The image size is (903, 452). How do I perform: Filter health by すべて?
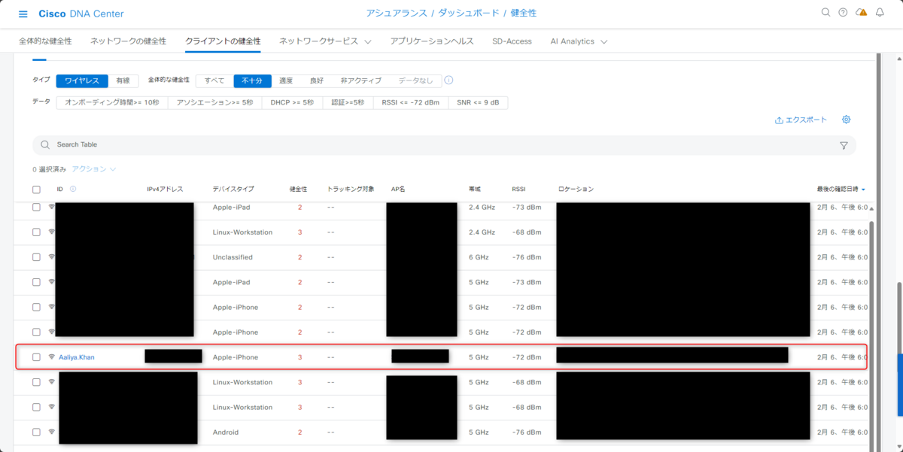pos(214,80)
